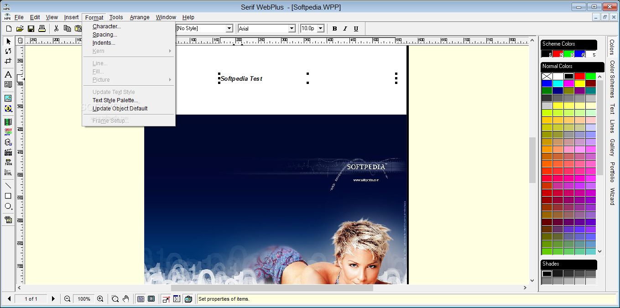
Task: Select the Pan hand tool
Action: (x=126, y=299)
